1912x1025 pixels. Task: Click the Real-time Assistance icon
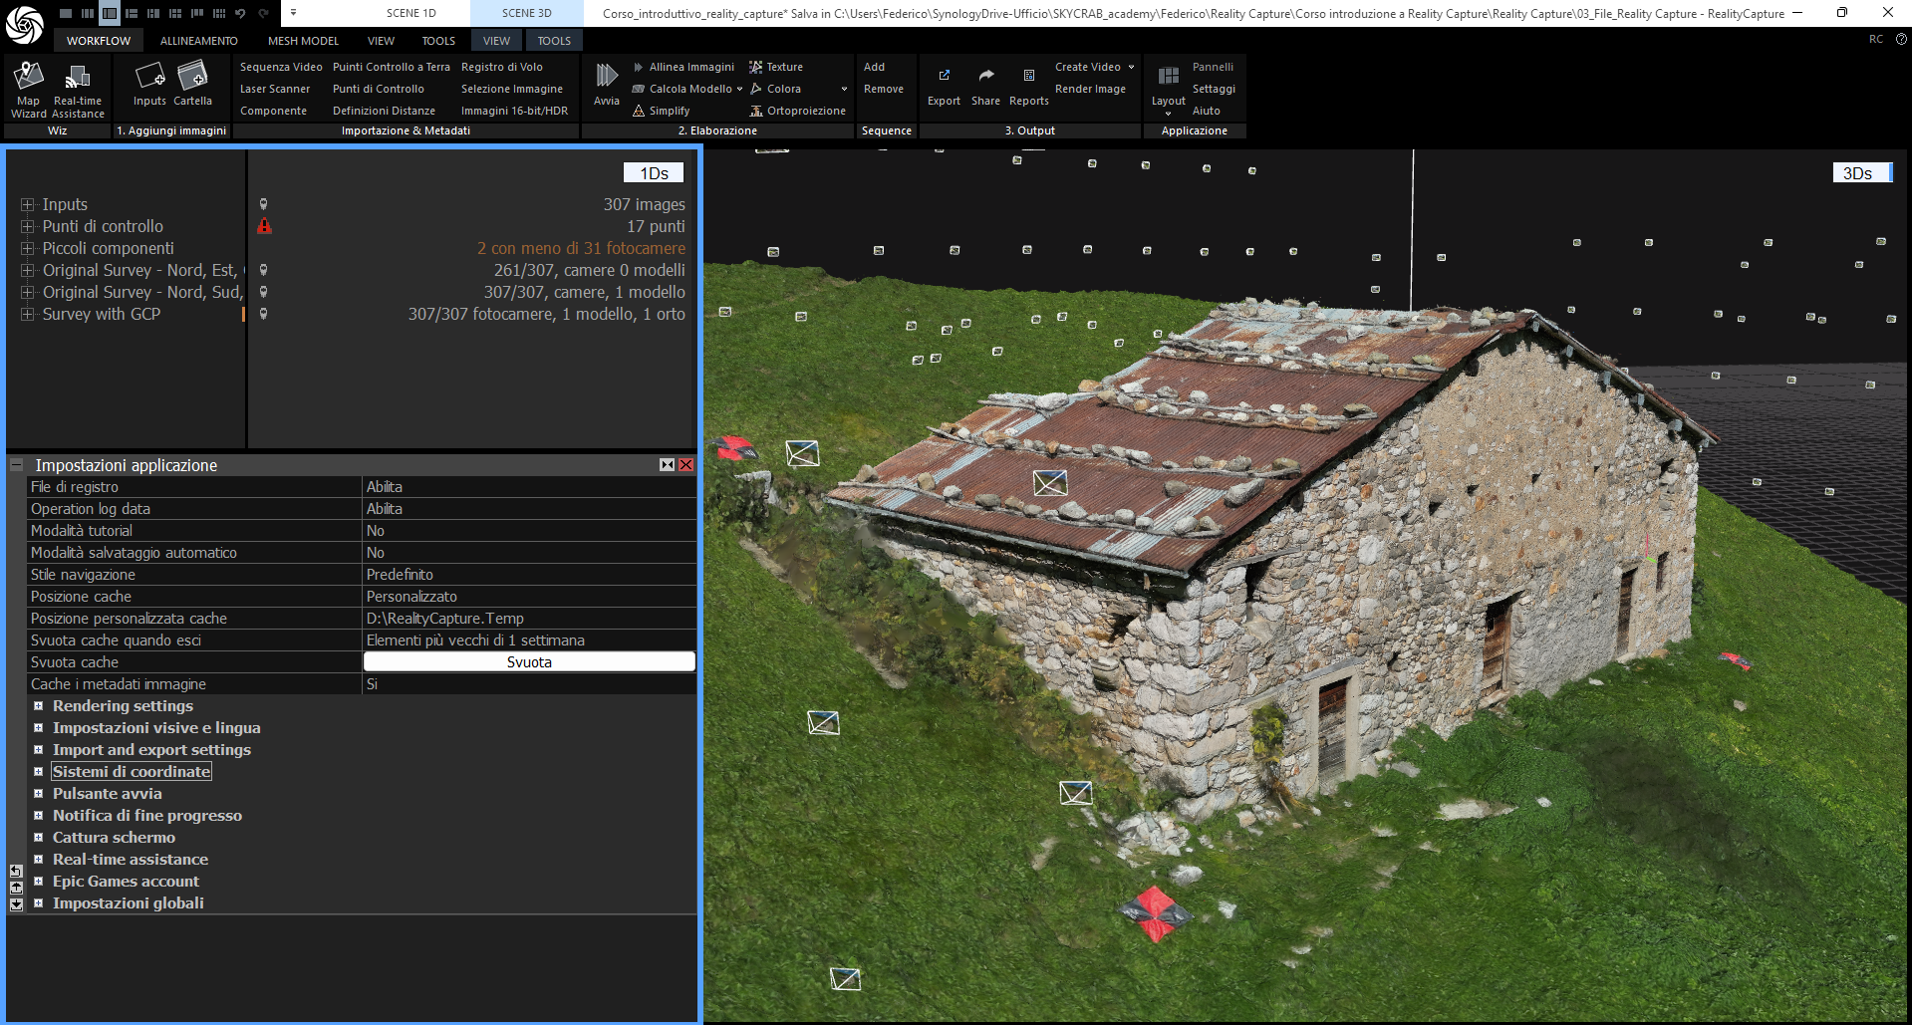click(78, 78)
